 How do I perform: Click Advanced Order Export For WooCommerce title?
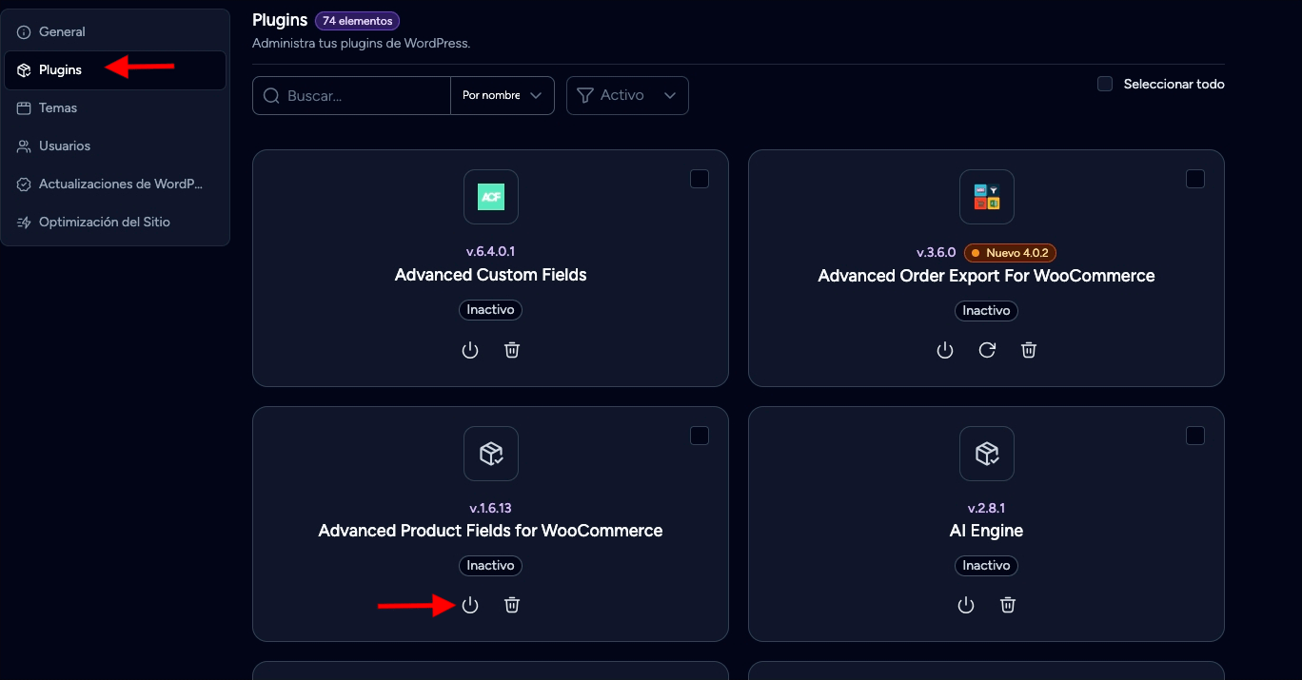point(987,276)
